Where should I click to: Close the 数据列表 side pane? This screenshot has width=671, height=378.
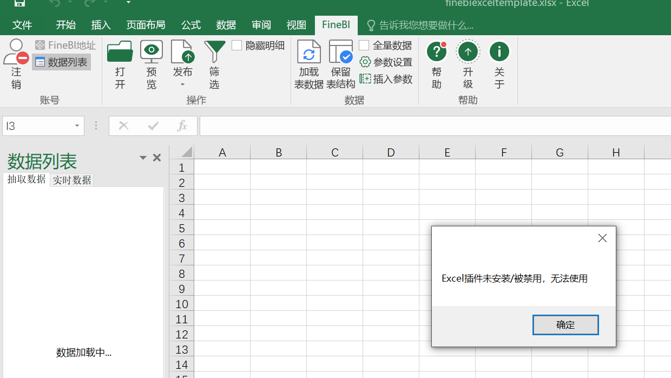(157, 158)
